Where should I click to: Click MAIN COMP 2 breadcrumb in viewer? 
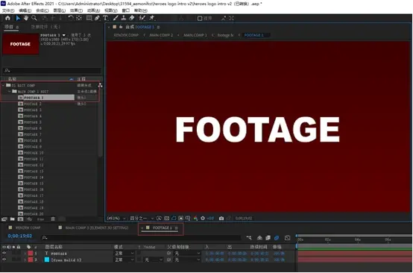pos(161,35)
